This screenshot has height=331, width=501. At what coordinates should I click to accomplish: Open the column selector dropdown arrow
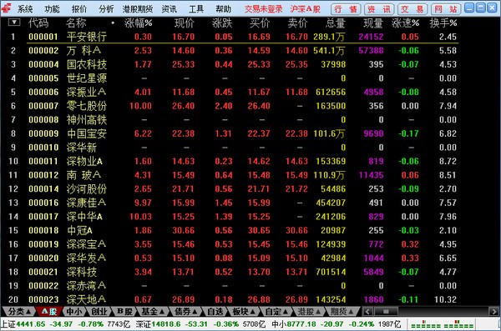coord(13,23)
